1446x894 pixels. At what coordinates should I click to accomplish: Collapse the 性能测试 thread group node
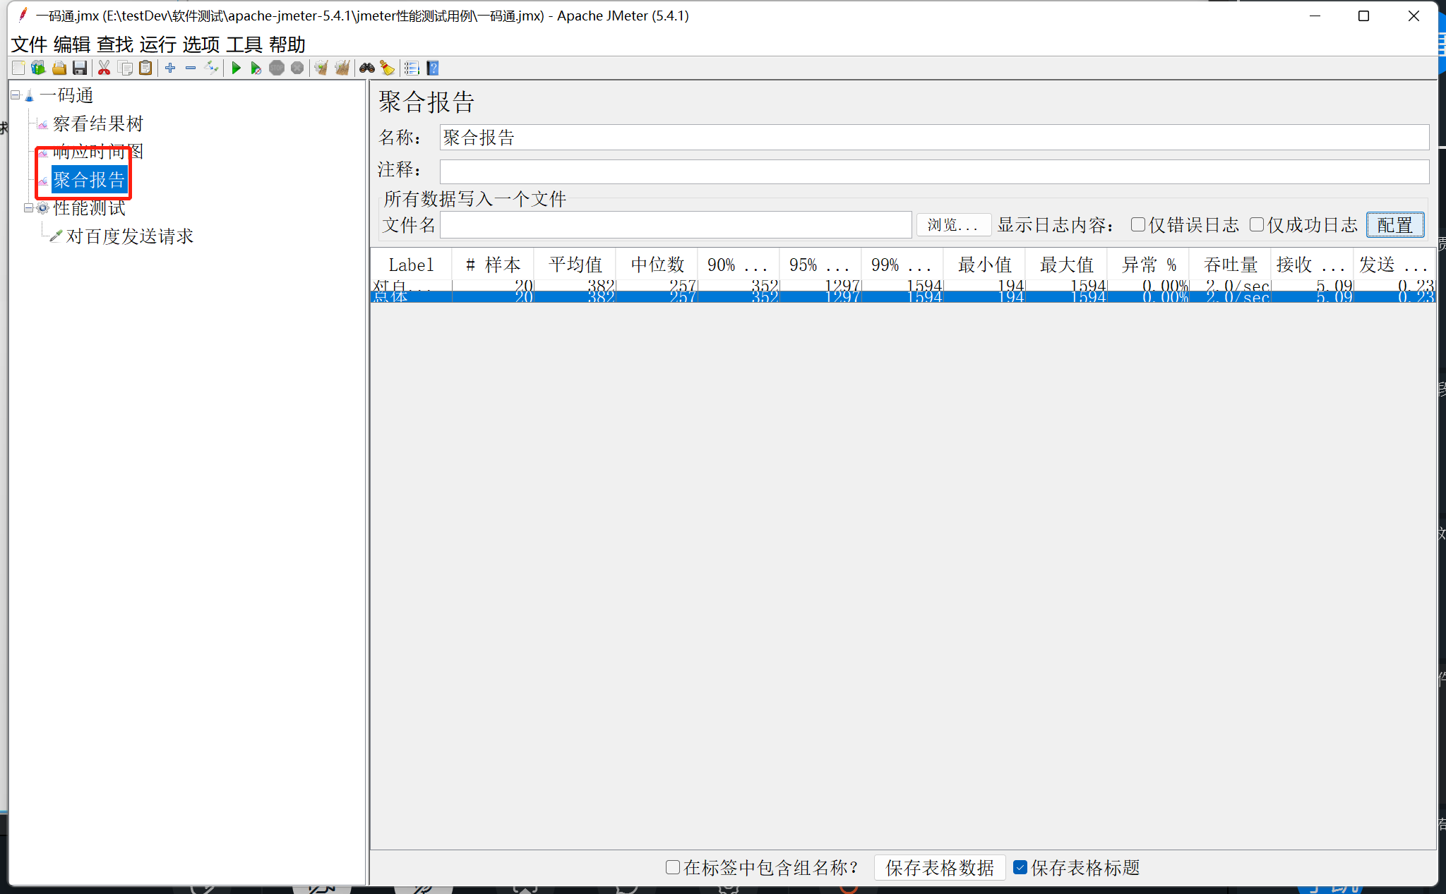tap(28, 207)
